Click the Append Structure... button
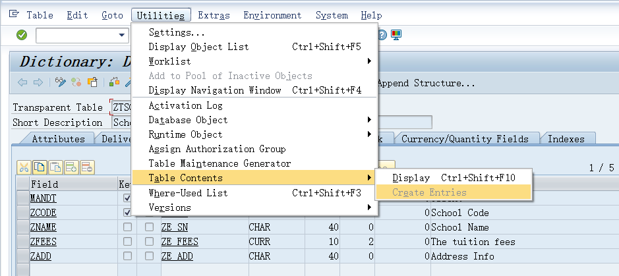The height and width of the screenshot is (276, 619). tap(426, 83)
